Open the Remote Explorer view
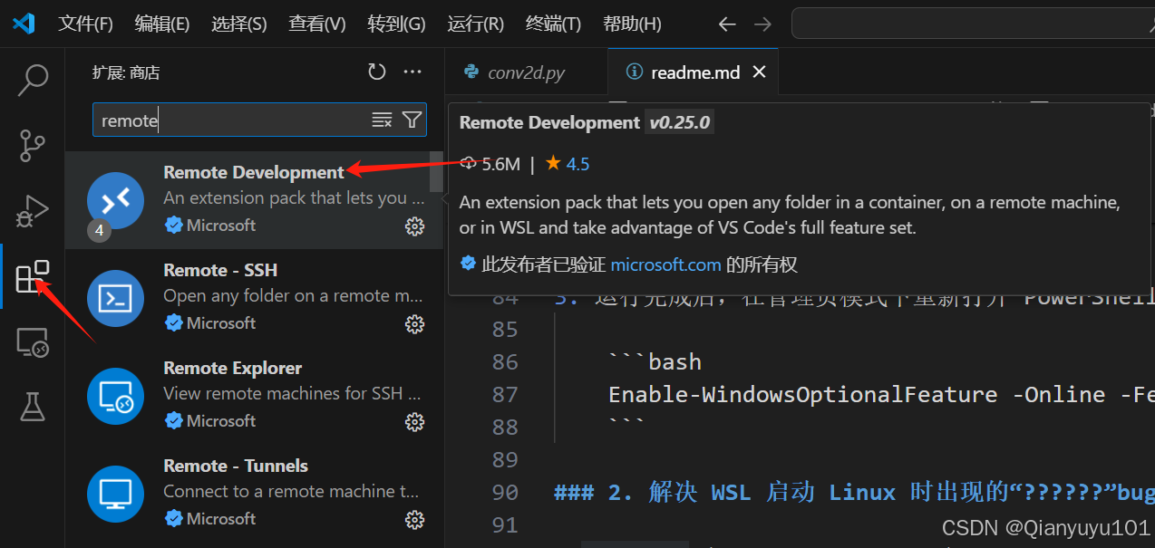The height and width of the screenshot is (548, 1155). (33, 341)
